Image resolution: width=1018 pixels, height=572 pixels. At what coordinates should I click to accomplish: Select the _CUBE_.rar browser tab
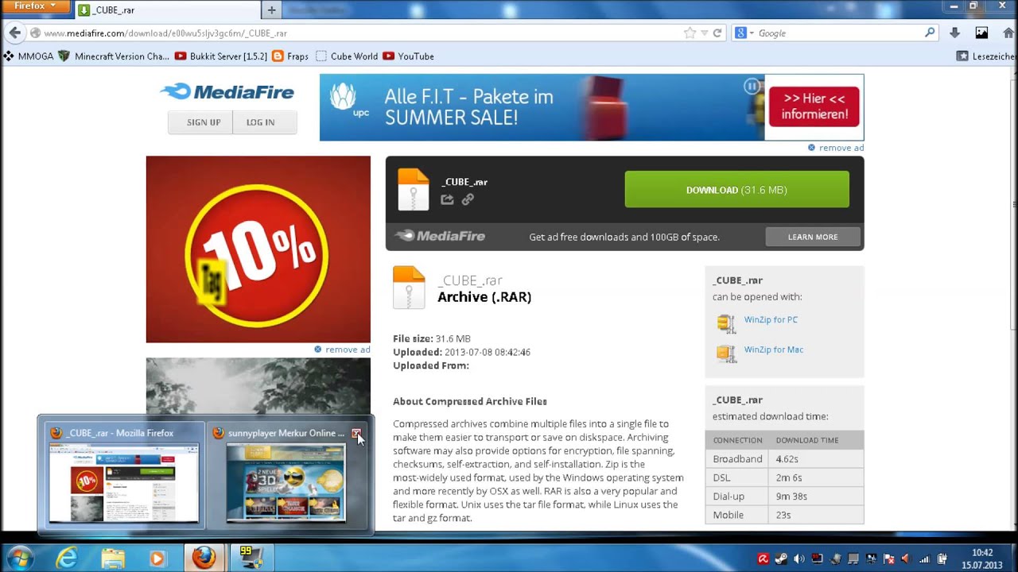click(166, 10)
